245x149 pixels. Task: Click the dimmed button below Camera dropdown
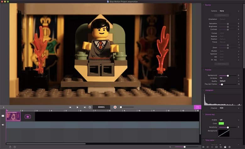pos(221,15)
